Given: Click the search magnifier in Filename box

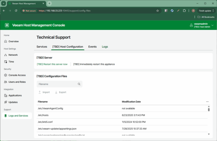Looking at the screenshot, I should pos(79,84).
